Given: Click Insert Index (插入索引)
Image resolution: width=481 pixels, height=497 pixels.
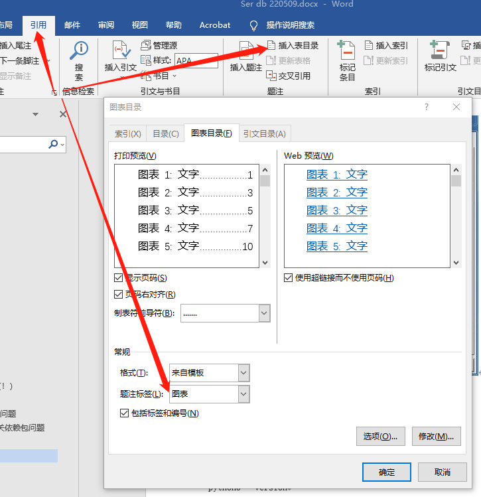Looking at the screenshot, I should 386,45.
